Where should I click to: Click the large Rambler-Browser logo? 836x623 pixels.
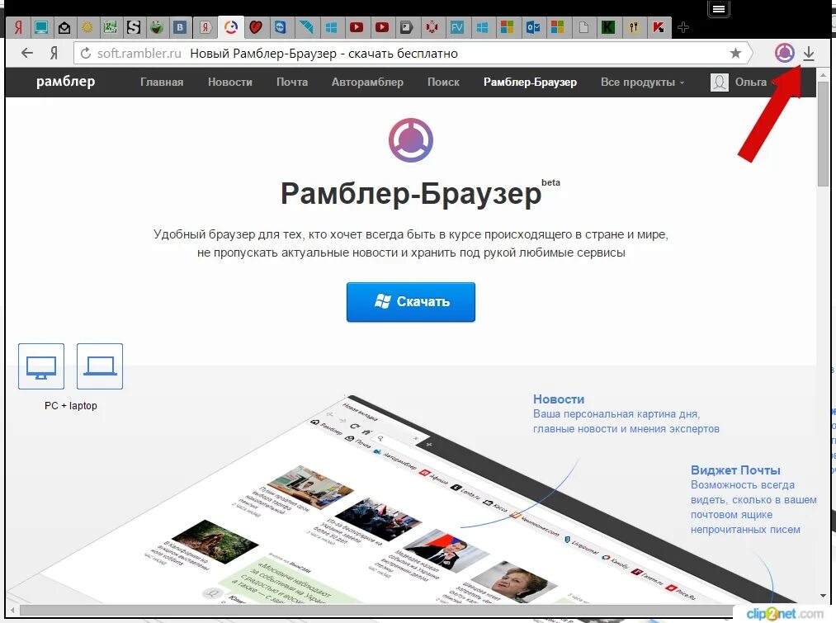coord(410,140)
